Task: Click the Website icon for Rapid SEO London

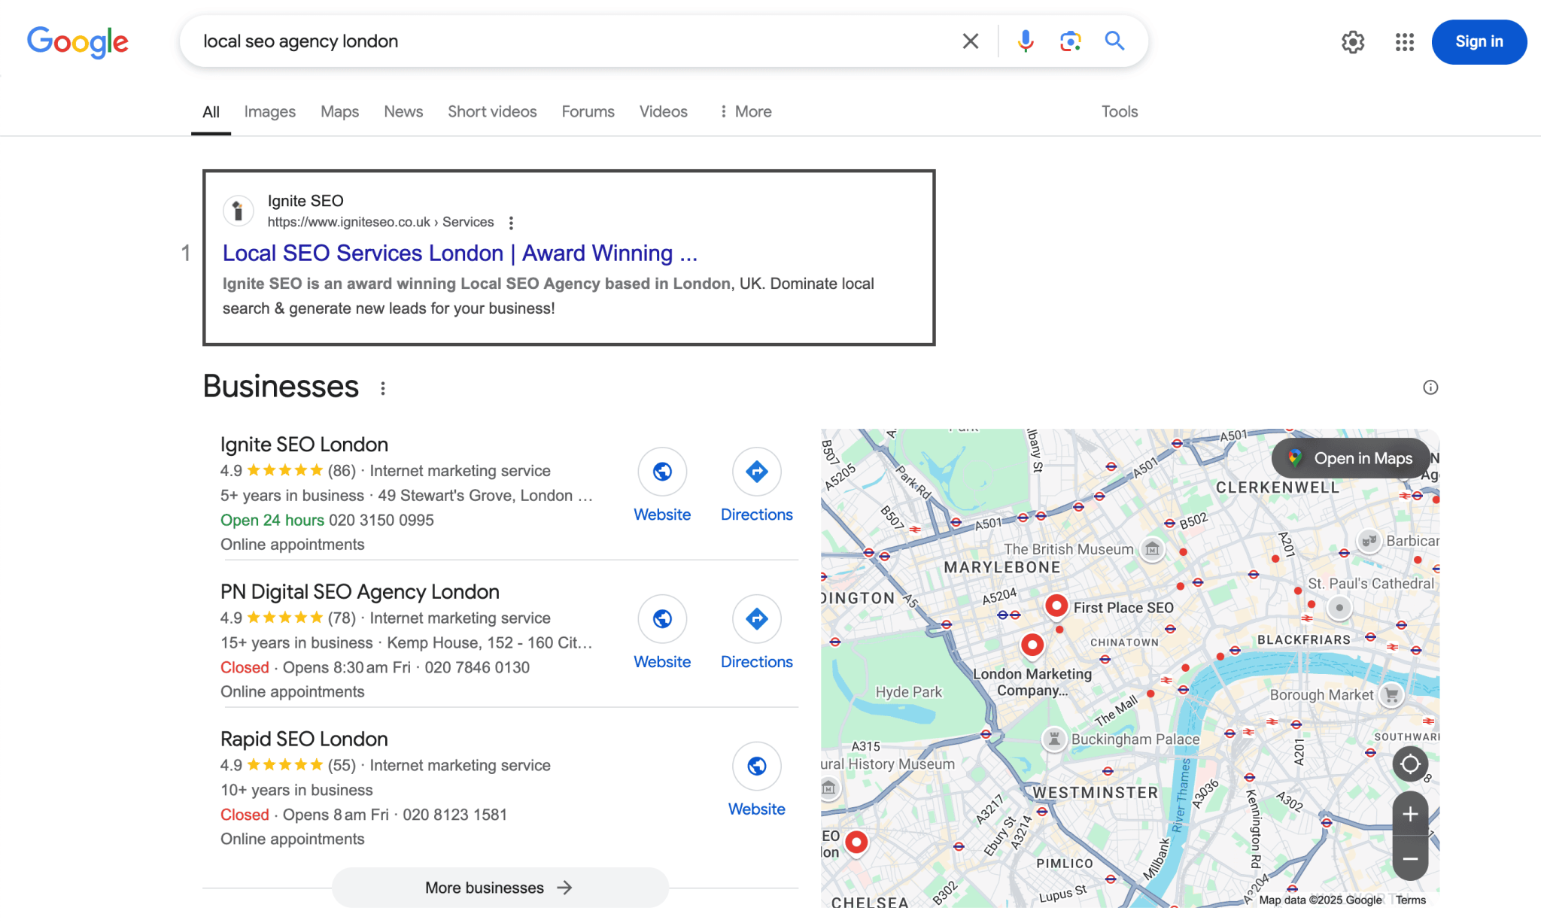Action: [756, 767]
